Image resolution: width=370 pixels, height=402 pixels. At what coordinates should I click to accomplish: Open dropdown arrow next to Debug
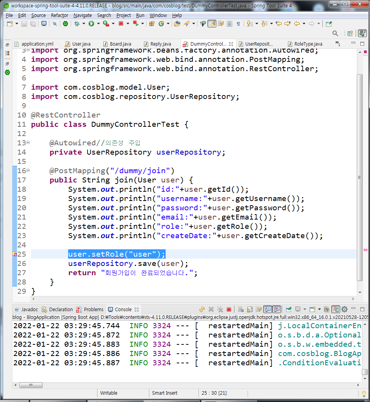tap(84, 24)
